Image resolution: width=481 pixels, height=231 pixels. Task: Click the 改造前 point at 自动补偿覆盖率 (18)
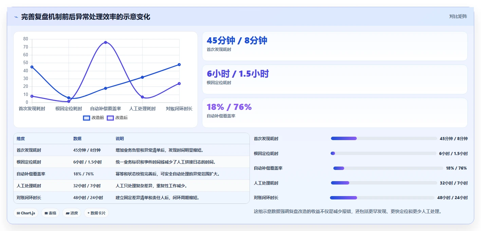[x=106, y=88]
